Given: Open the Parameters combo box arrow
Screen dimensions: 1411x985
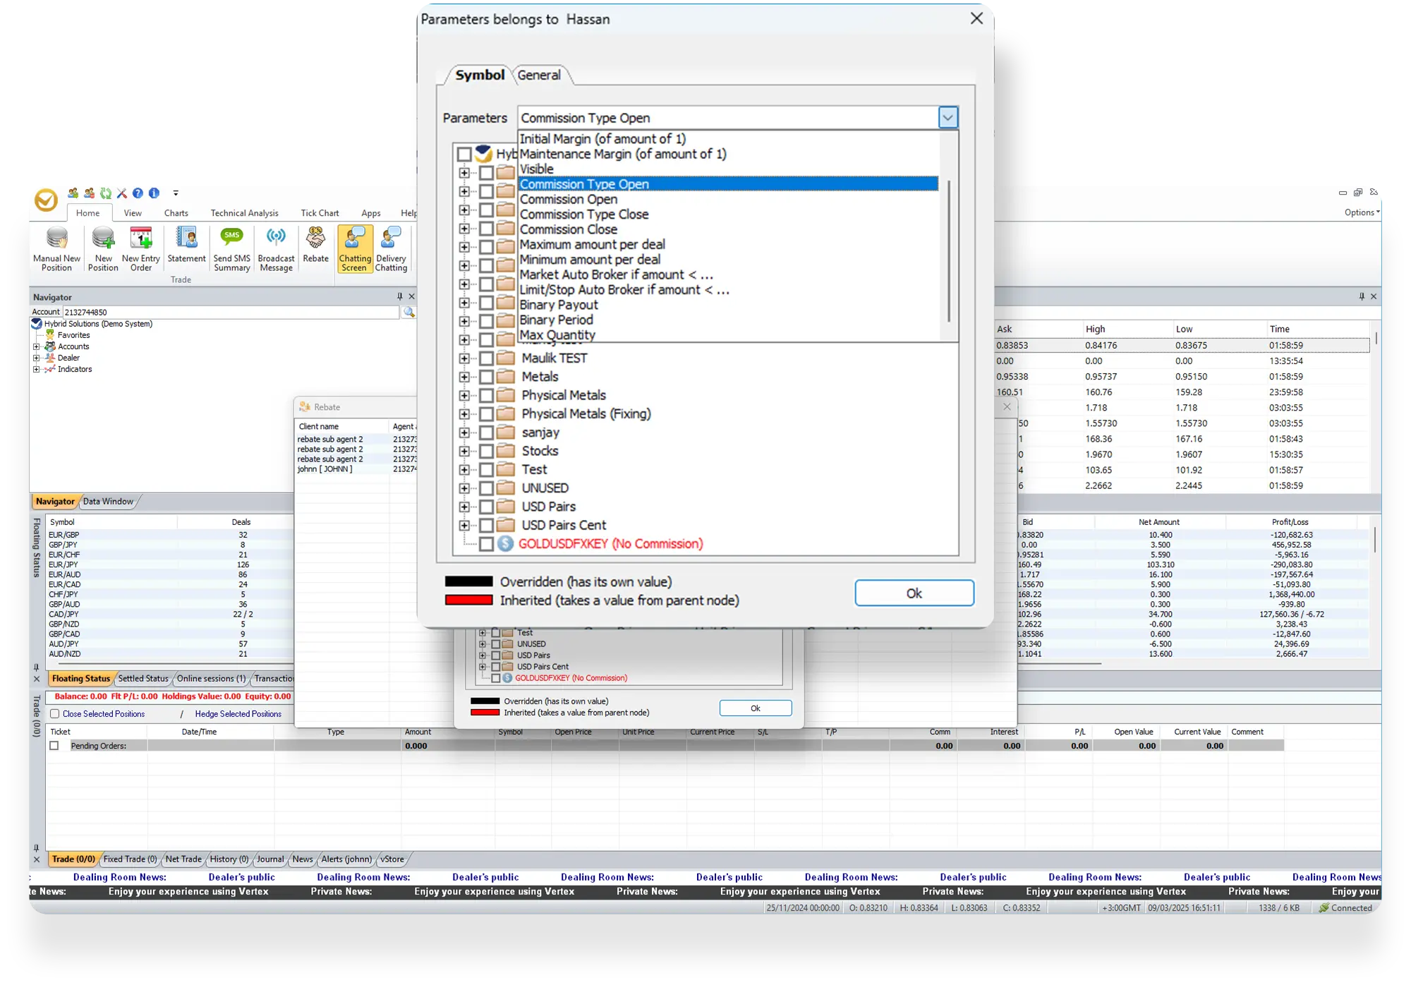Looking at the screenshot, I should pyautogui.click(x=947, y=118).
